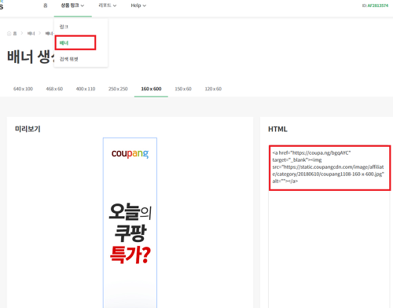Click the HTML panel heading
This screenshot has width=393, height=308.
277,129
